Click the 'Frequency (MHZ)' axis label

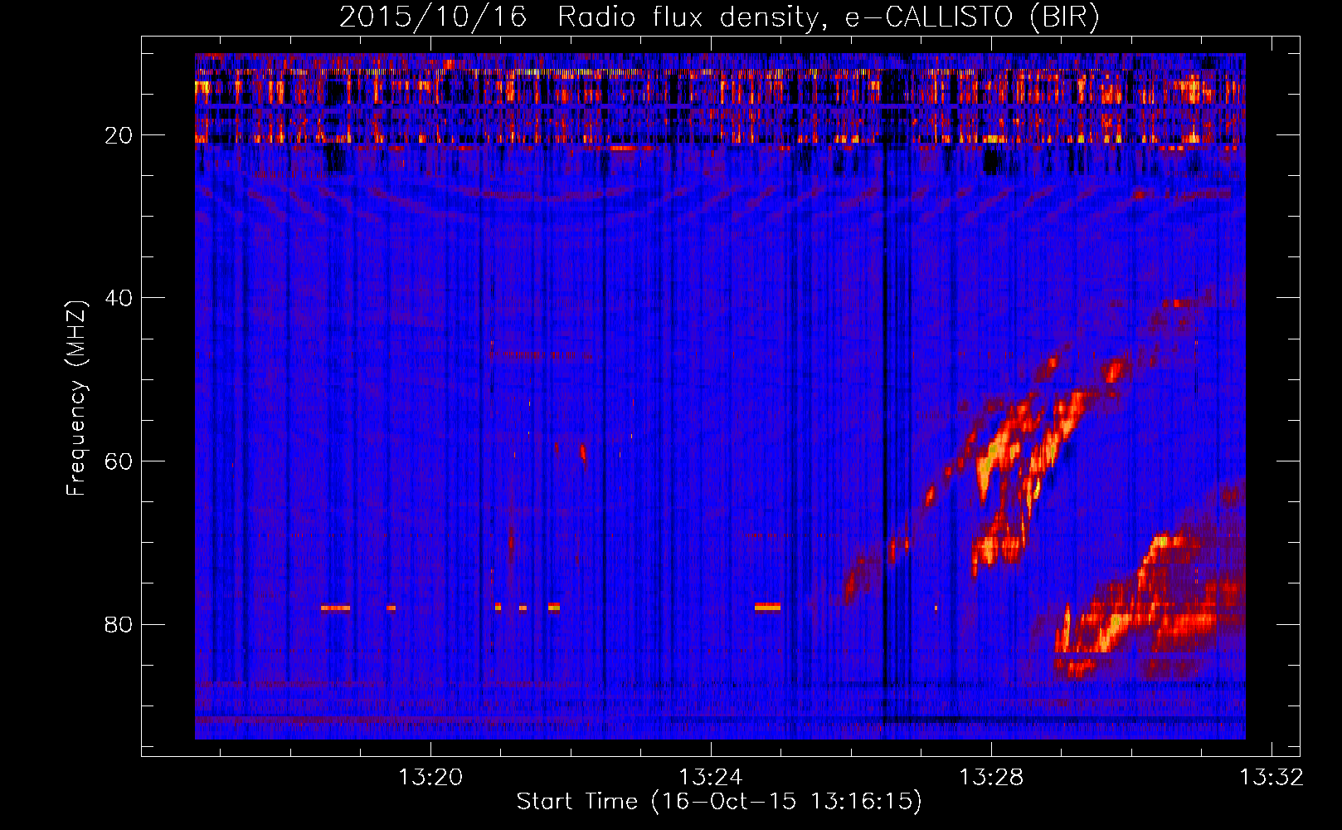pyautogui.click(x=75, y=398)
